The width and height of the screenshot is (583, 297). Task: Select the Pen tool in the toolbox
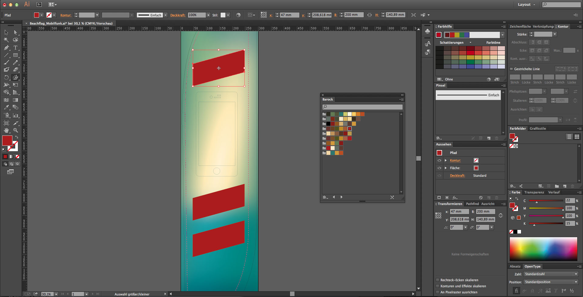(6, 48)
